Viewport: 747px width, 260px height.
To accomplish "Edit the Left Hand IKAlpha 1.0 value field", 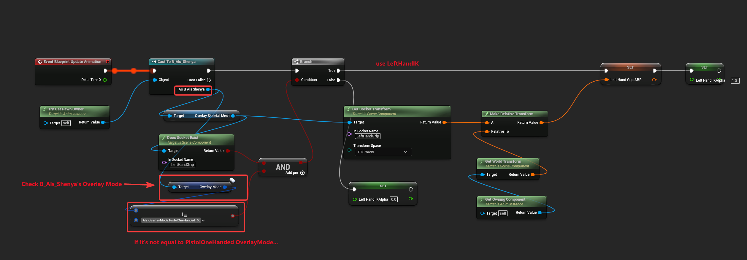I will click(x=735, y=81).
